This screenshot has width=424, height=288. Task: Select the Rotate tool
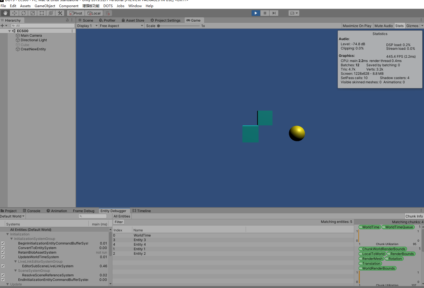(24, 13)
